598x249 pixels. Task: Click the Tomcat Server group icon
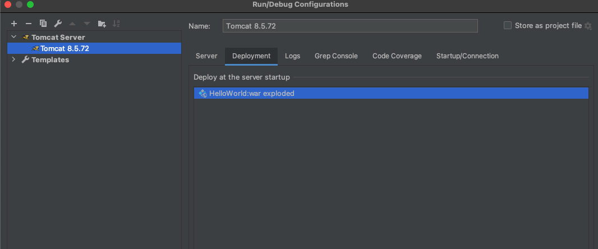[x=26, y=38]
